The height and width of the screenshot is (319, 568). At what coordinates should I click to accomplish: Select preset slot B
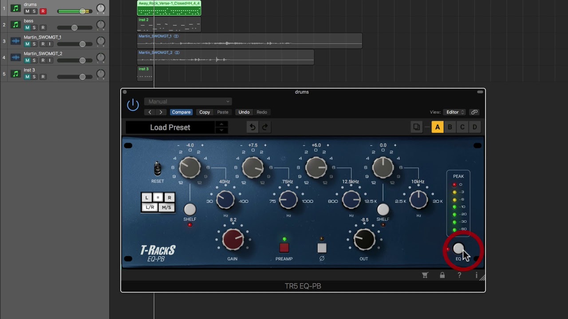click(x=450, y=127)
